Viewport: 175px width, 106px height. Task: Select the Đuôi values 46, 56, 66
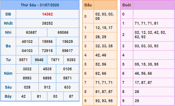click(x=143, y=73)
